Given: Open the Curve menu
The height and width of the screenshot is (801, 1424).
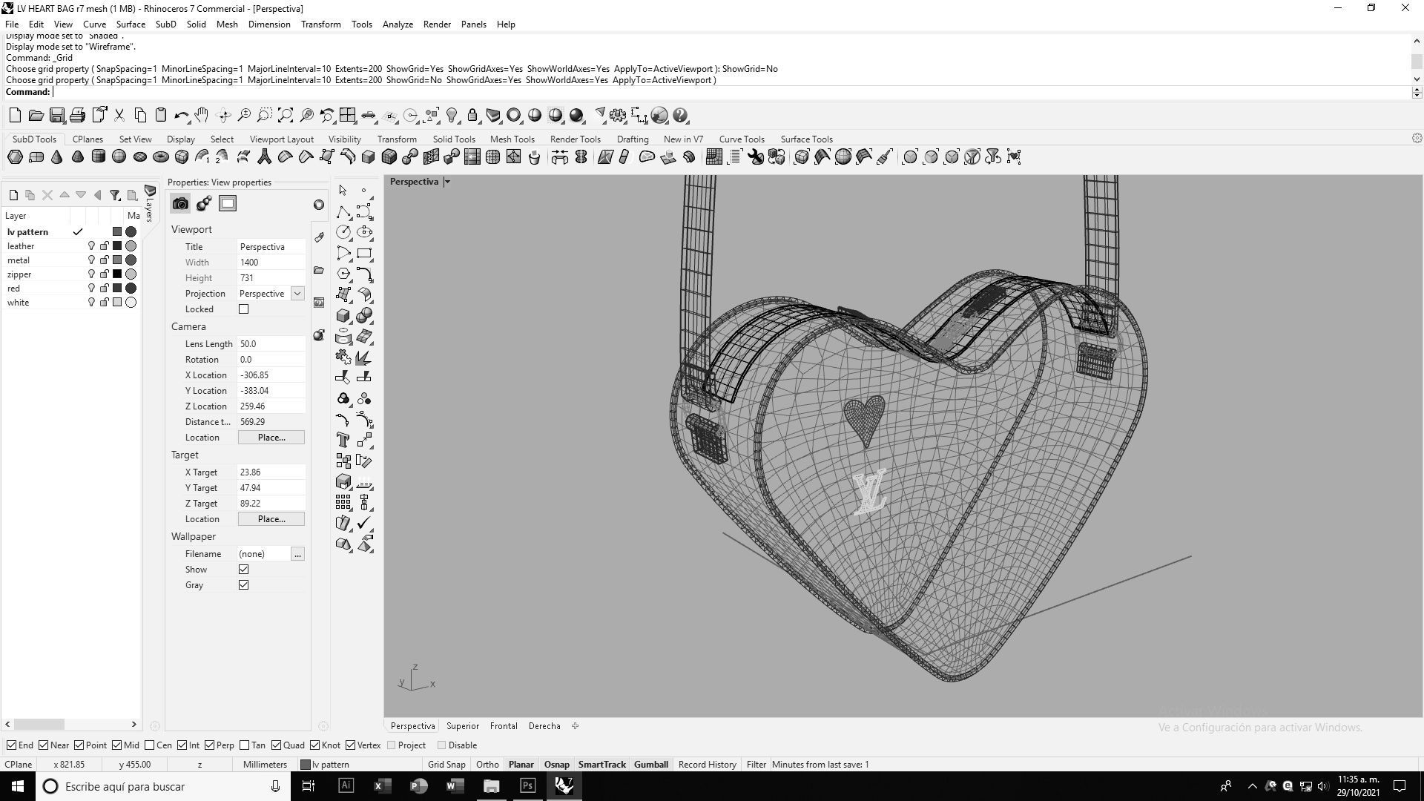Looking at the screenshot, I should tap(94, 24).
